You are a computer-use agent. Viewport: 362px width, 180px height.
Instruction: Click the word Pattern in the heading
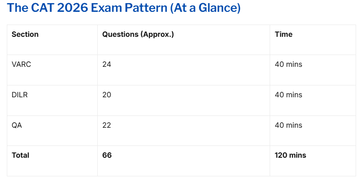pos(146,8)
